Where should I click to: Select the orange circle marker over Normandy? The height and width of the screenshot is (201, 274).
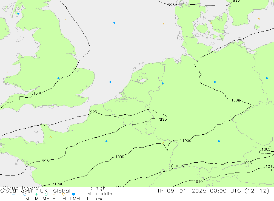click(x=50, y=137)
